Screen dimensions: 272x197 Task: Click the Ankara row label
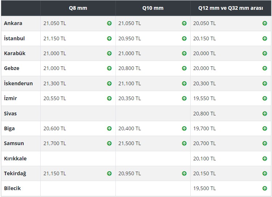(13, 23)
